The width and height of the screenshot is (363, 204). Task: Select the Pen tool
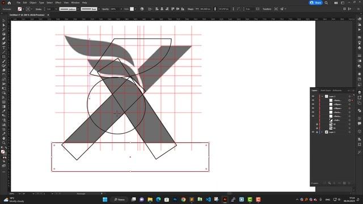pos(4,39)
